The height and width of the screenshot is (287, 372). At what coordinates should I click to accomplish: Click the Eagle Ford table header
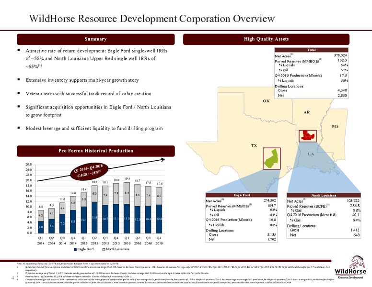[x=242, y=195]
